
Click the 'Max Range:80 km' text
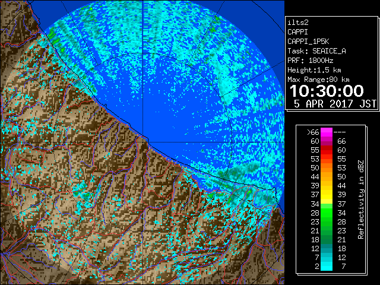318,80
